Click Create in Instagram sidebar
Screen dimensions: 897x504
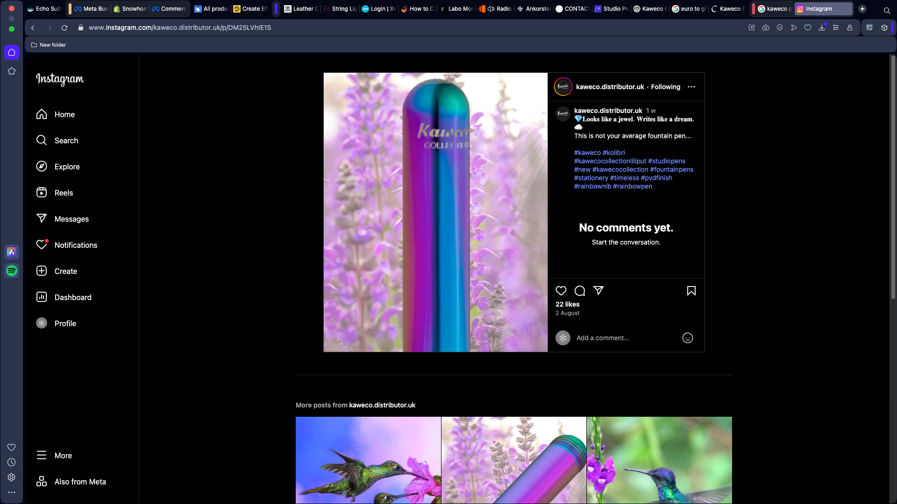point(57,271)
